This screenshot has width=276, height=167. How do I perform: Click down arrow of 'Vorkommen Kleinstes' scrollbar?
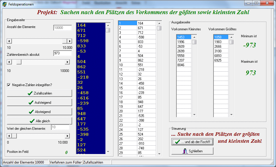coord(194,115)
